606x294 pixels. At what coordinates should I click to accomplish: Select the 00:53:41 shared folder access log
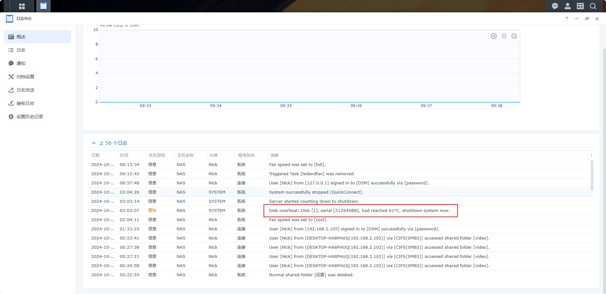click(x=341, y=238)
